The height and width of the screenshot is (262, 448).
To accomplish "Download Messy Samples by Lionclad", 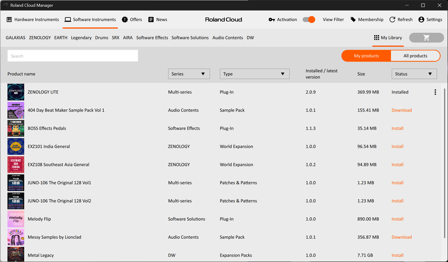I will coord(401,237).
